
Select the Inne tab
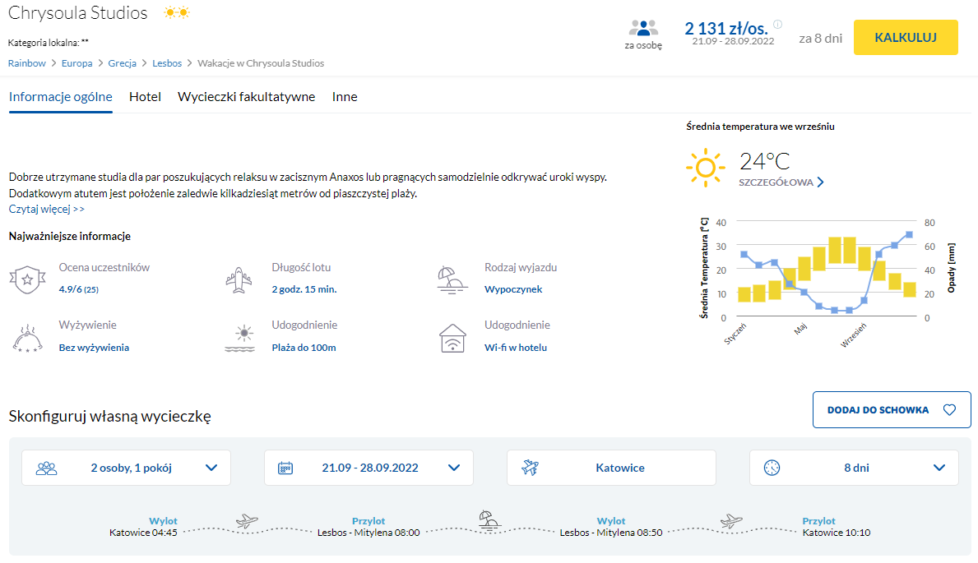pyautogui.click(x=345, y=97)
